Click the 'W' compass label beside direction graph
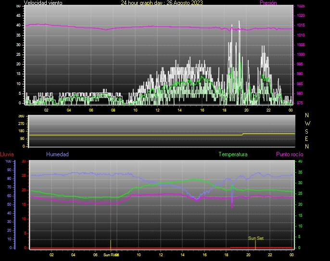 click(x=307, y=123)
